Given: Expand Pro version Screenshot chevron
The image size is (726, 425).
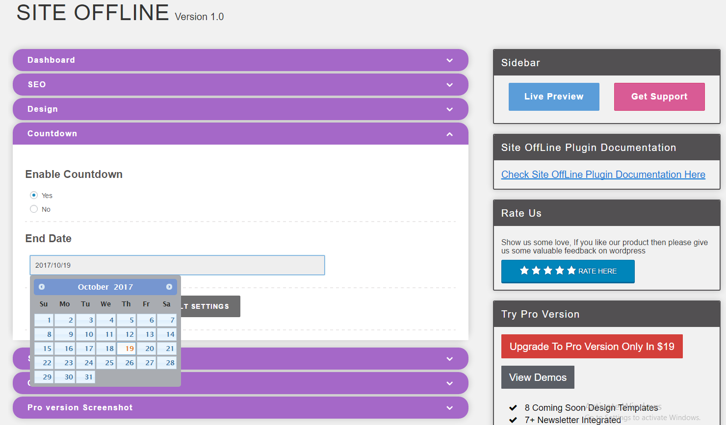Looking at the screenshot, I should coord(450,408).
